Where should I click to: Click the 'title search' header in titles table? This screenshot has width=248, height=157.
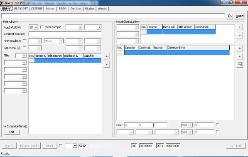pyautogui.click(x=55, y=56)
